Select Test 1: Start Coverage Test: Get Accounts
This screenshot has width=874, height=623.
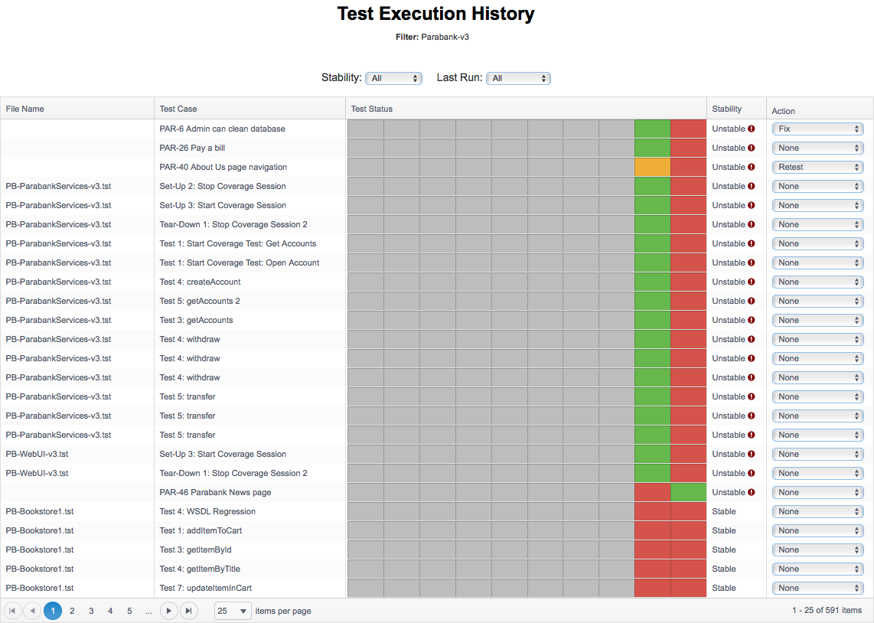(237, 243)
